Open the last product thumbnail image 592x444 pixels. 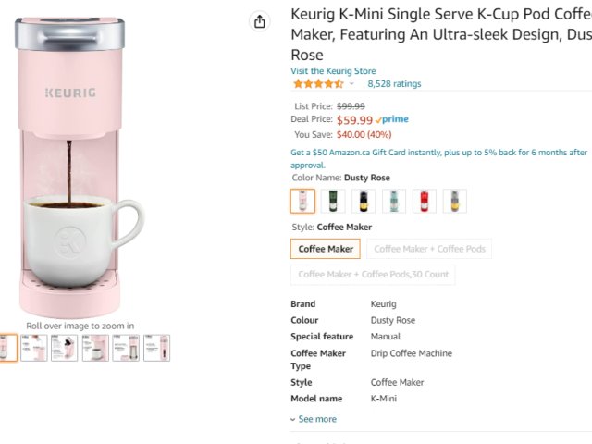click(x=156, y=348)
